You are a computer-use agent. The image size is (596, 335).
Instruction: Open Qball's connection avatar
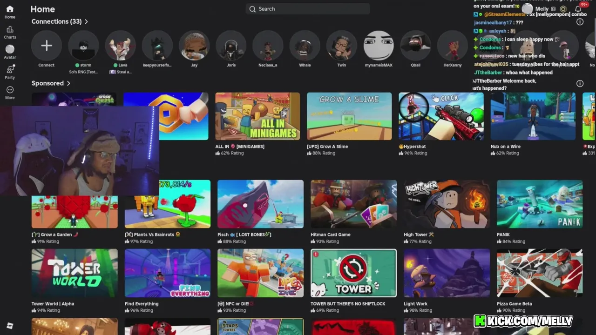tap(415, 46)
